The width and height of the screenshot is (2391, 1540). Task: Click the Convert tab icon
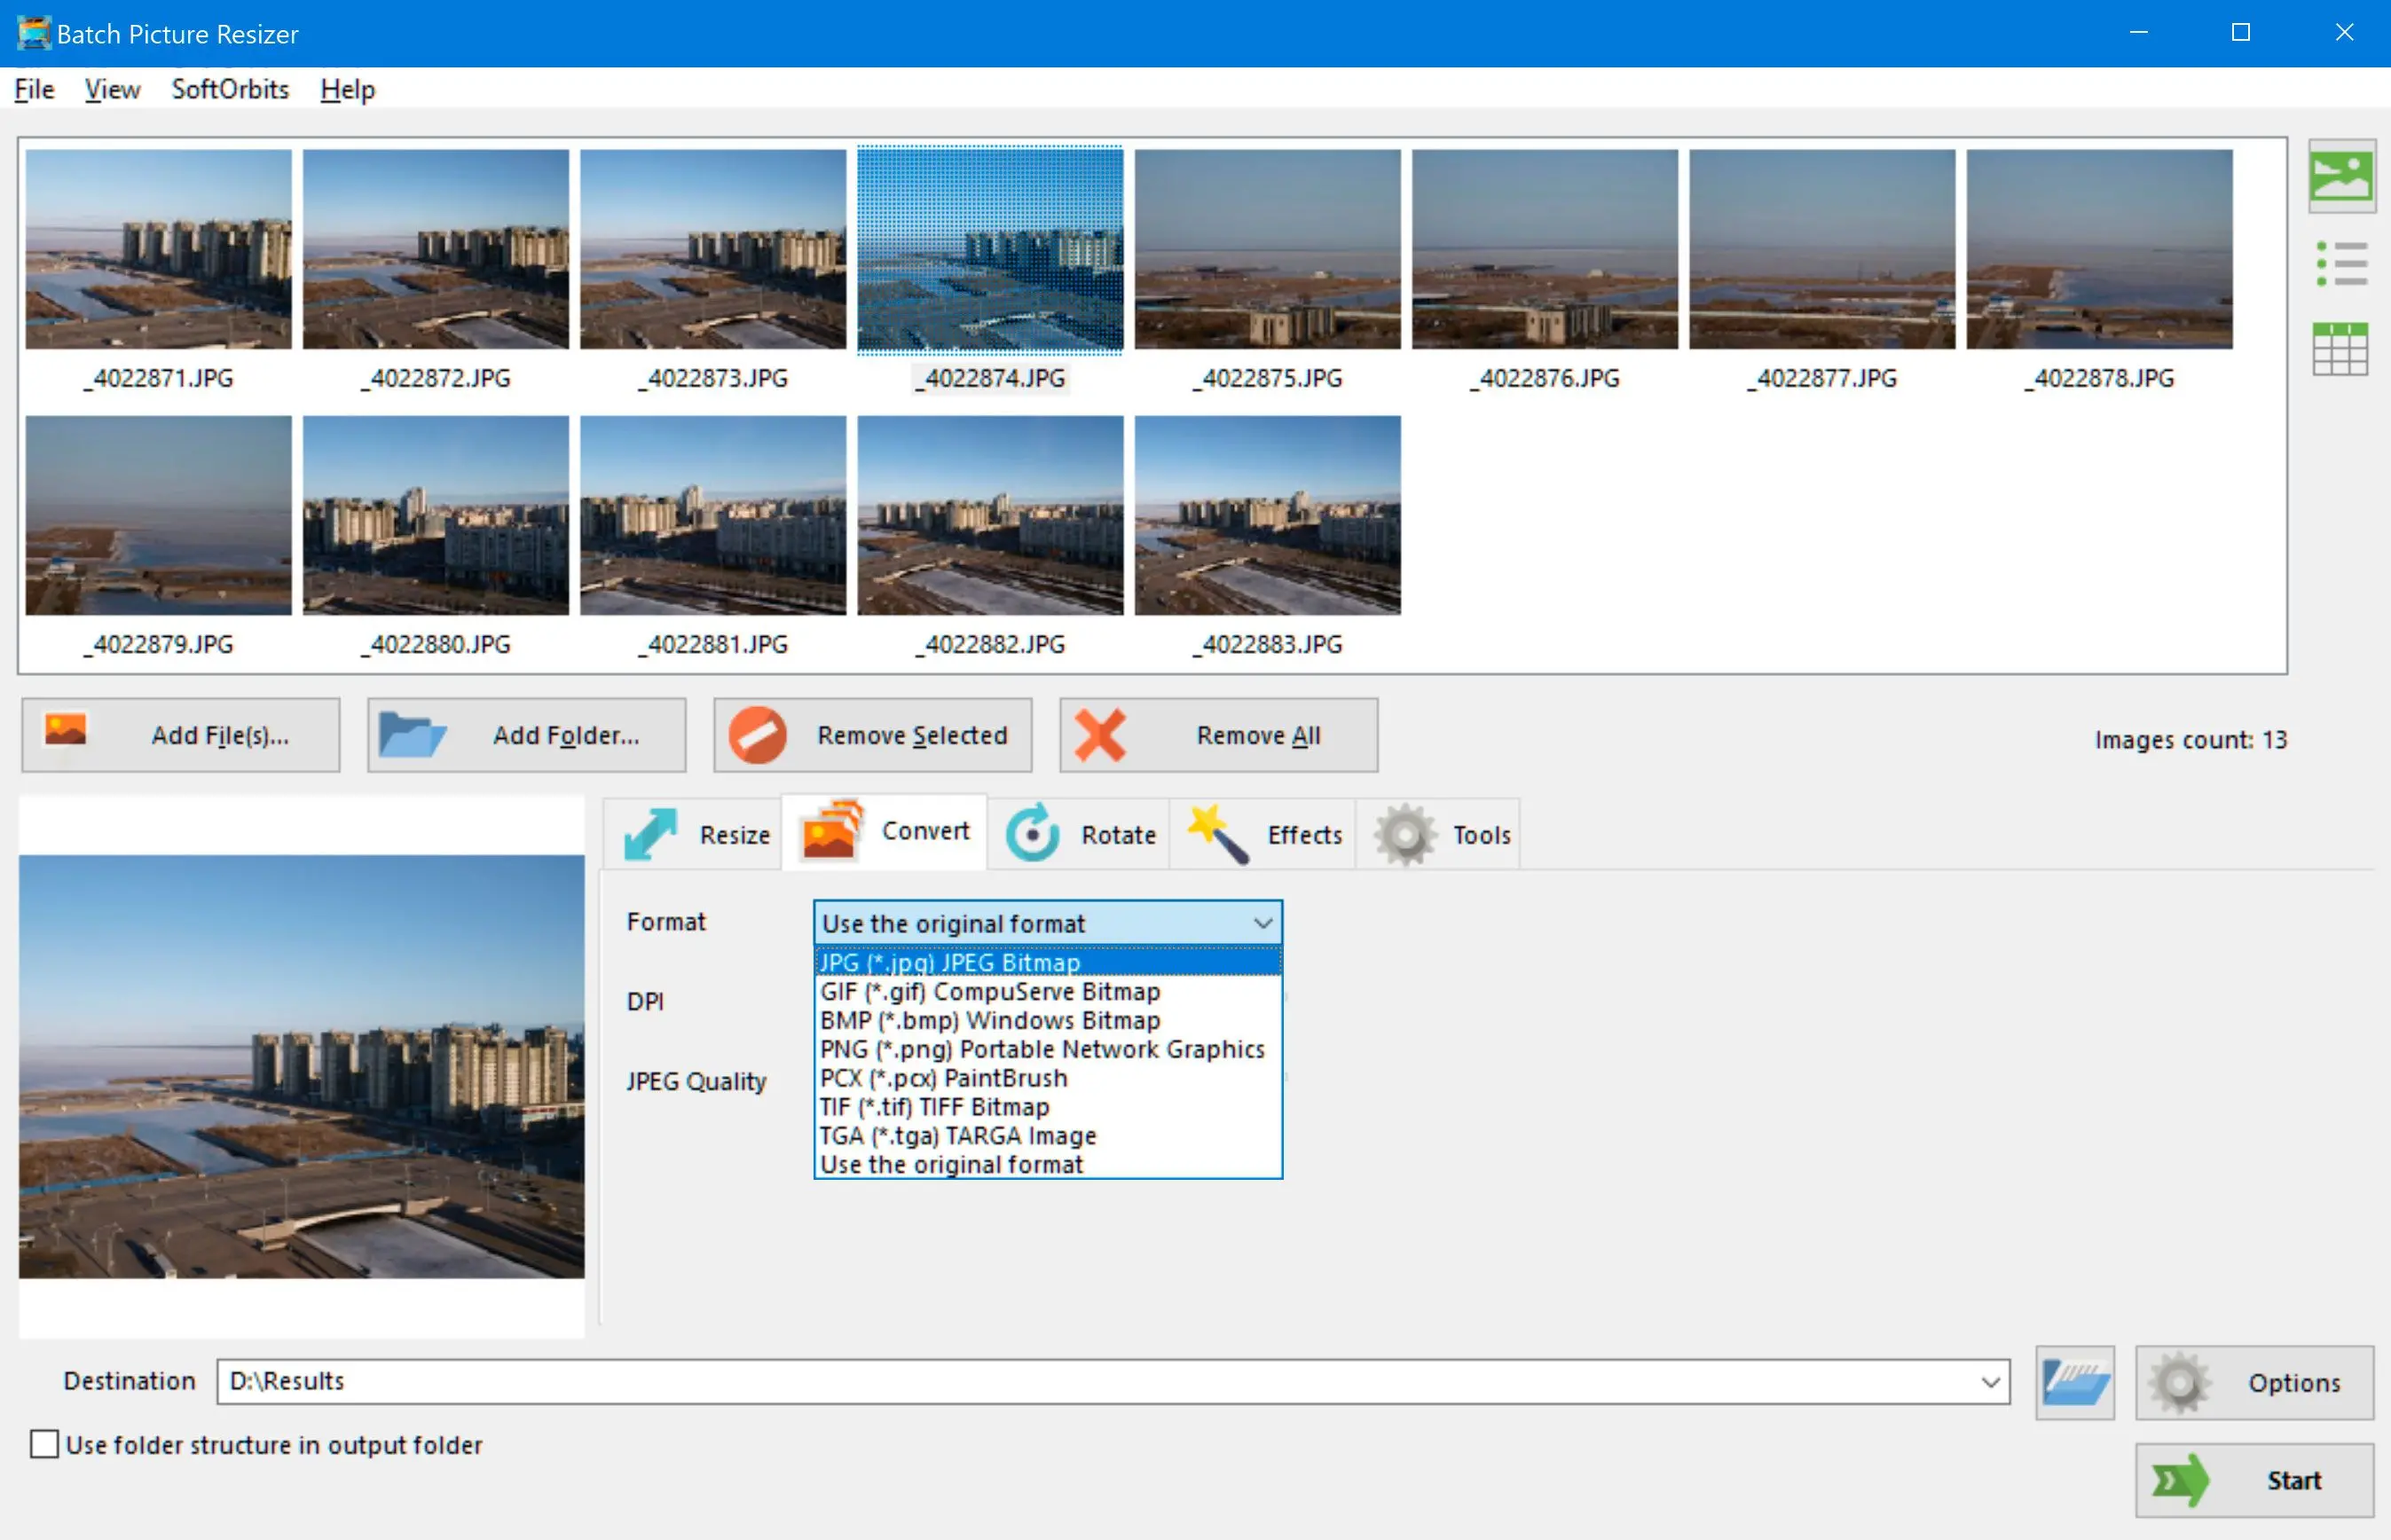click(833, 833)
